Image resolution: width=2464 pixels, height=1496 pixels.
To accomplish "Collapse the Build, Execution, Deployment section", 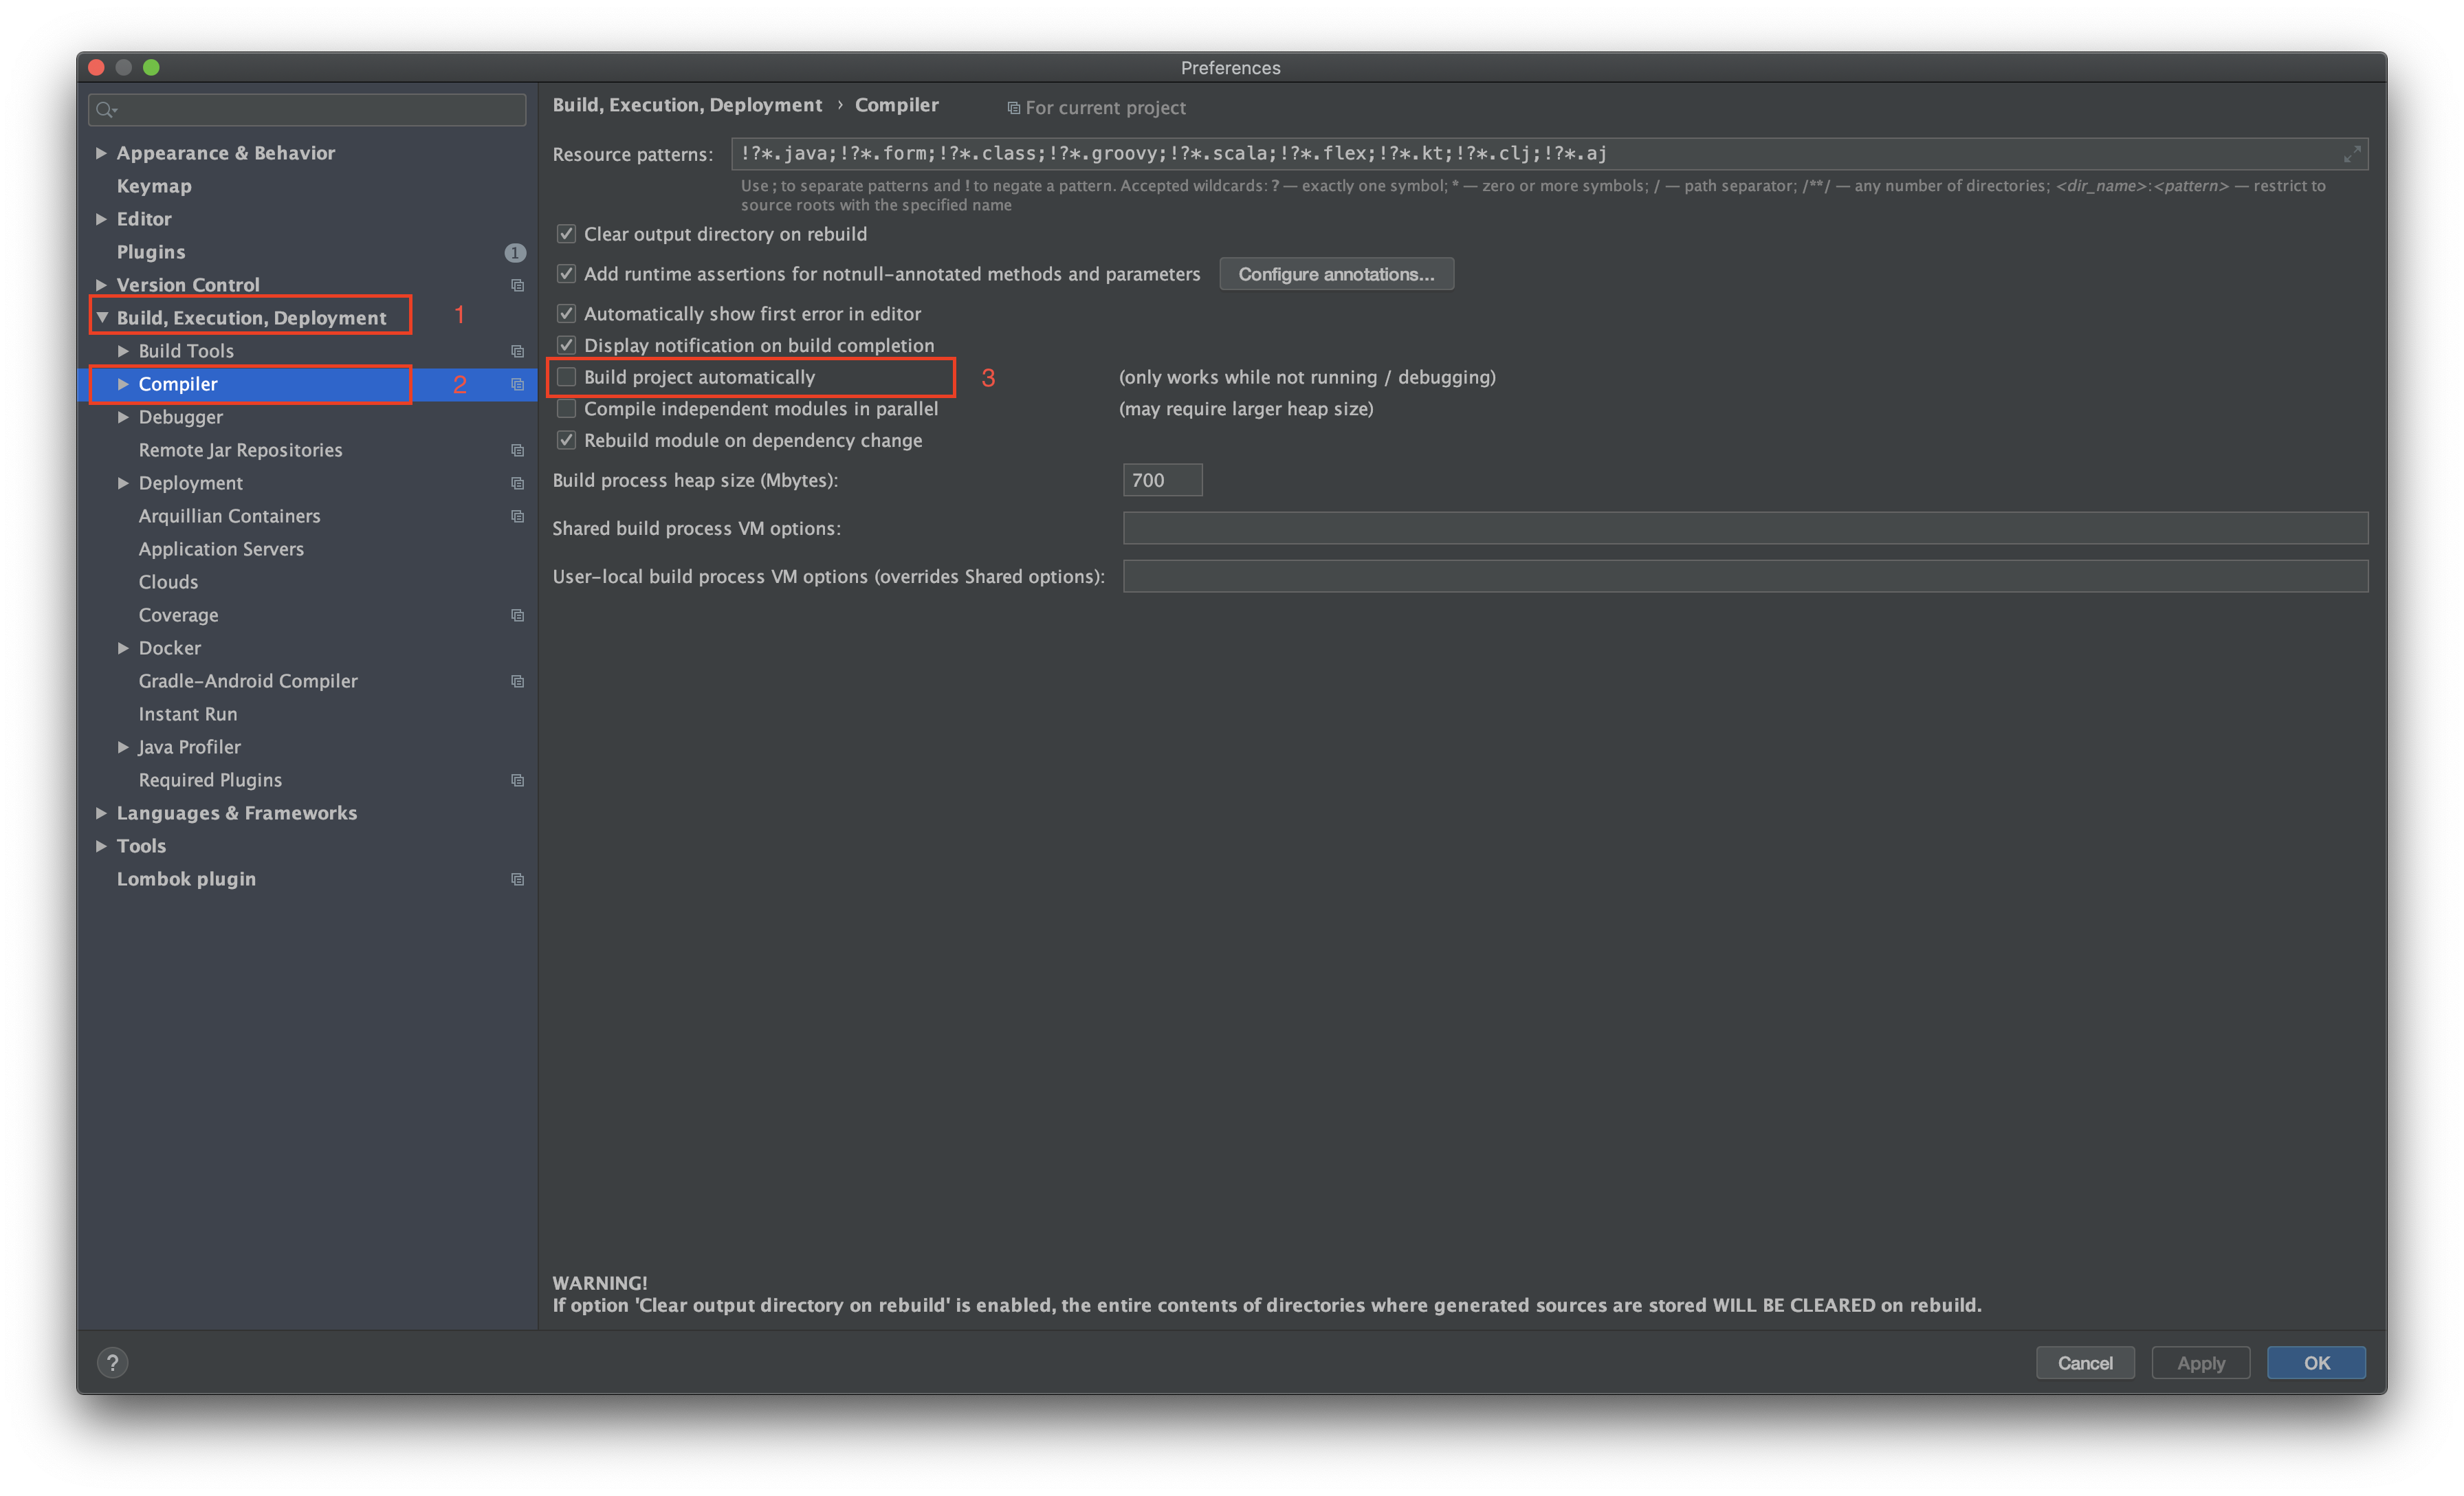I will pos(102,317).
